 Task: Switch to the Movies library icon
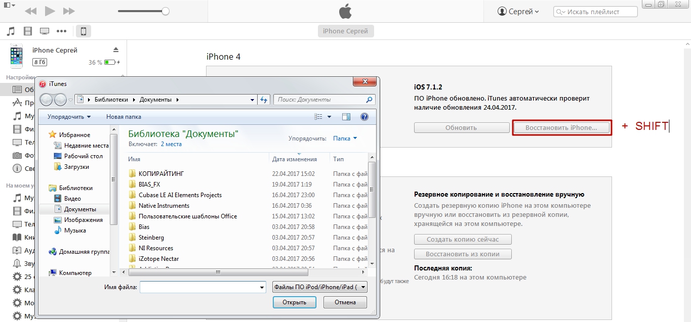coord(27,31)
